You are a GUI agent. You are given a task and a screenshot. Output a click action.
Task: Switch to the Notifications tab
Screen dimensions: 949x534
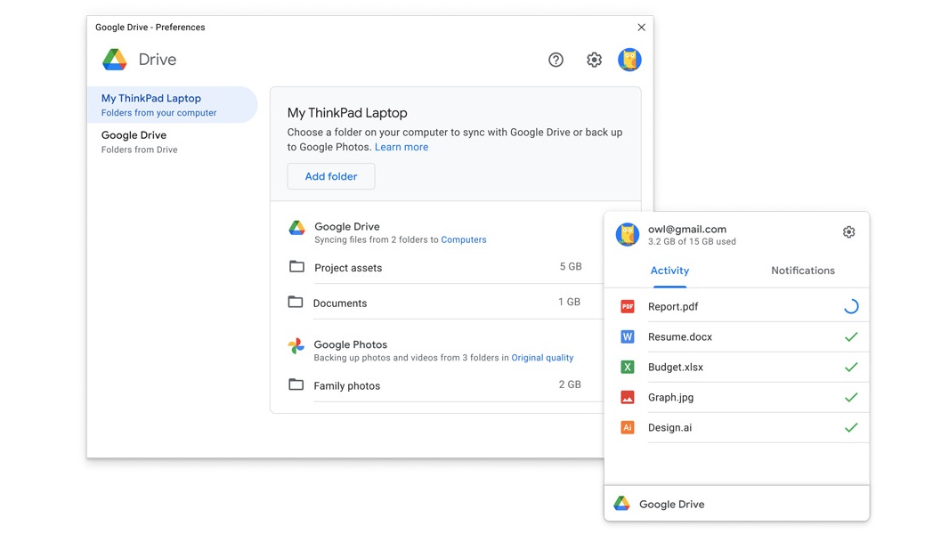[x=802, y=270]
